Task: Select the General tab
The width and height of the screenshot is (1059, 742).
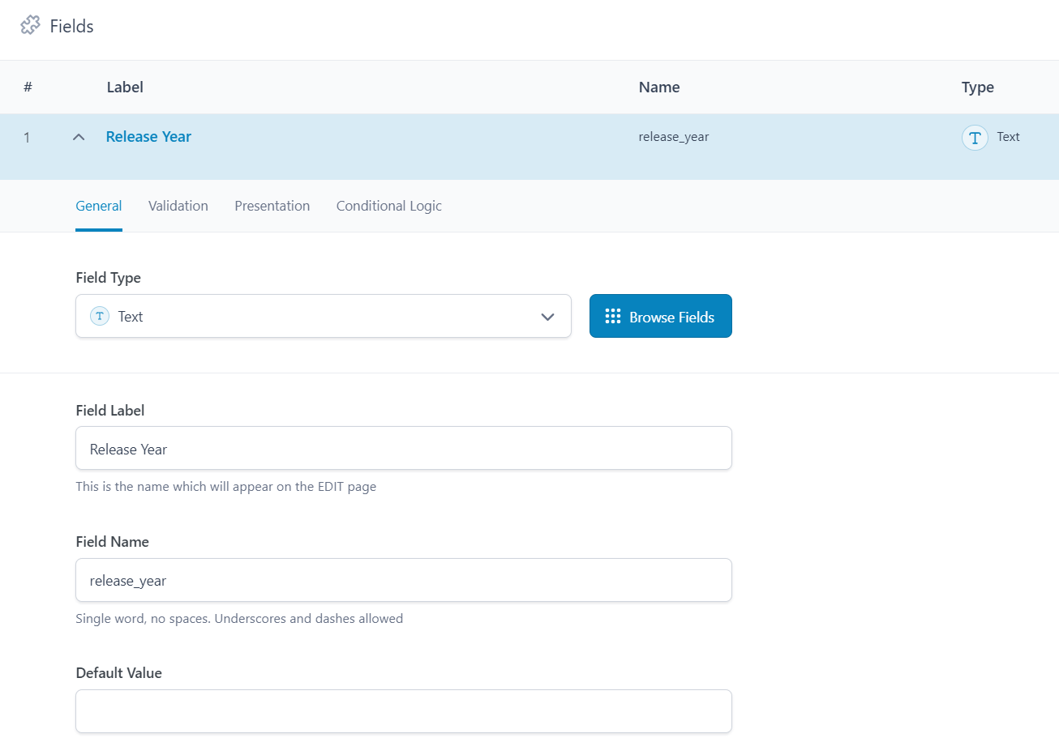Action: (98, 206)
